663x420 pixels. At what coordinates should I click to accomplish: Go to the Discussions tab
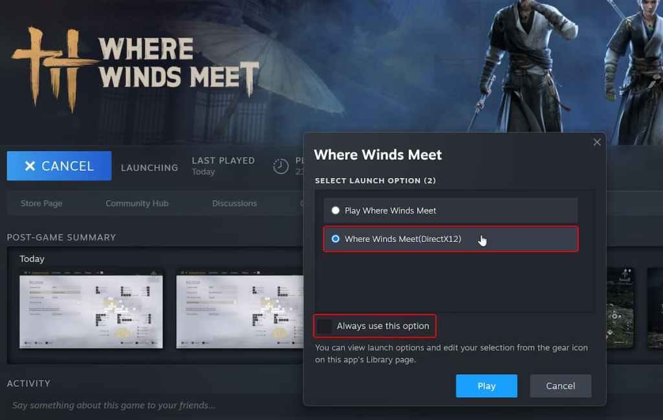pos(234,203)
